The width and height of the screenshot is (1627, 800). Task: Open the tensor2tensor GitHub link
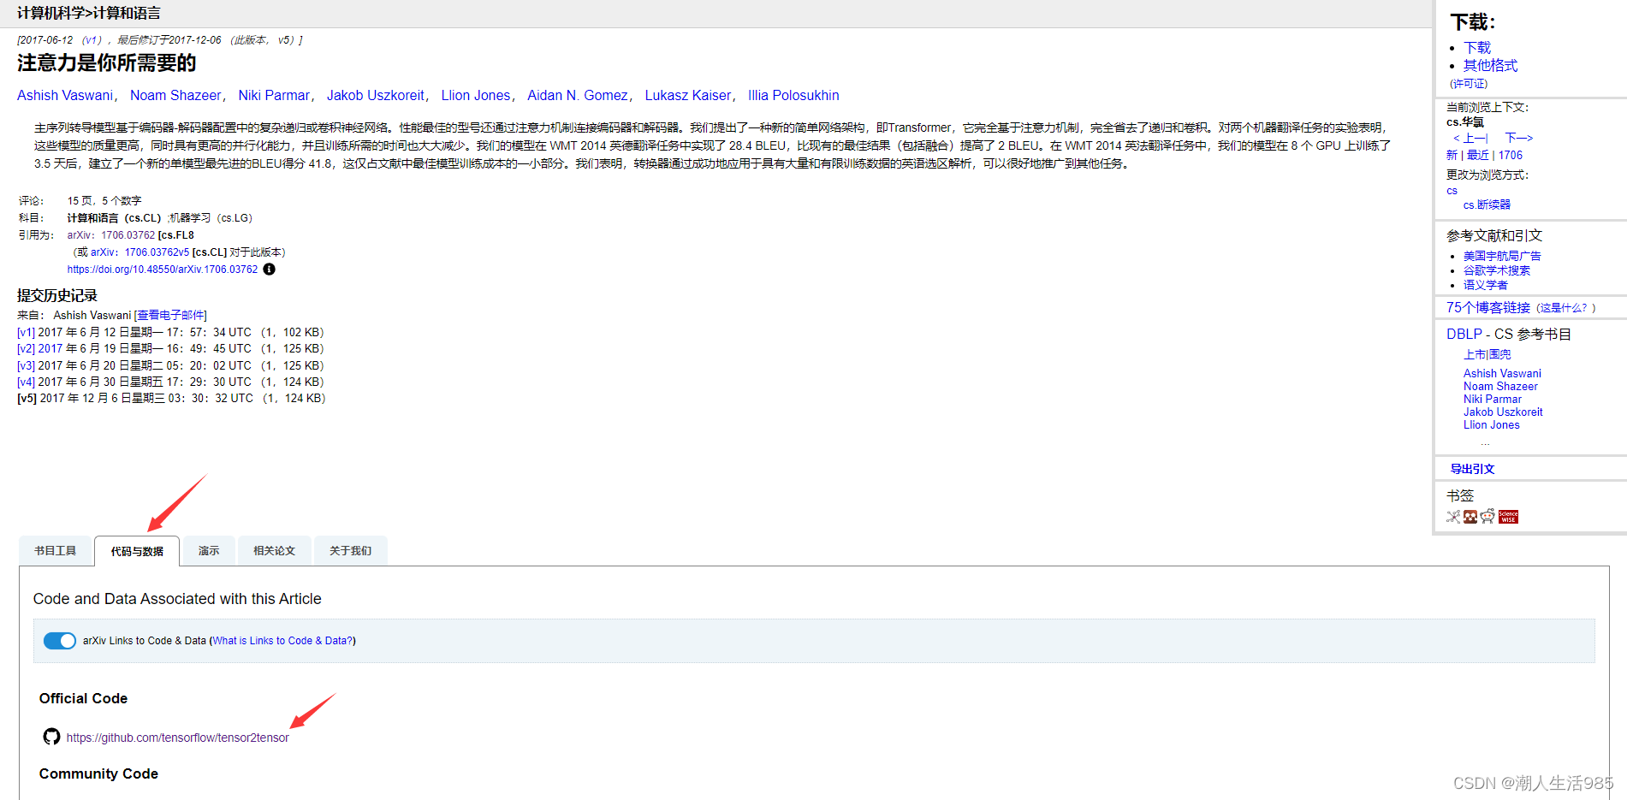pyautogui.click(x=178, y=738)
